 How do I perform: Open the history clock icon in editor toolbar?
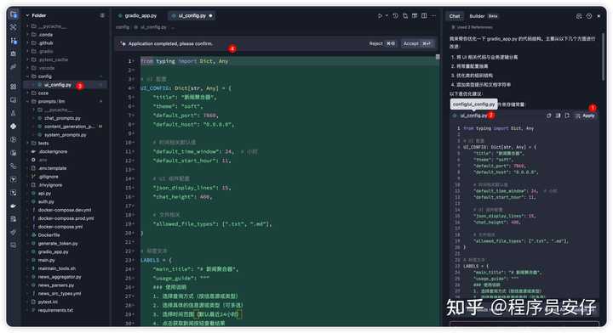(395, 16)
